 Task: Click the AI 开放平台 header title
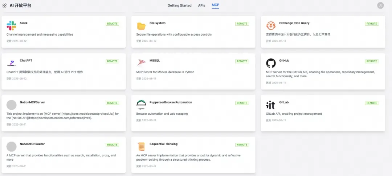(x=20, y=5)
